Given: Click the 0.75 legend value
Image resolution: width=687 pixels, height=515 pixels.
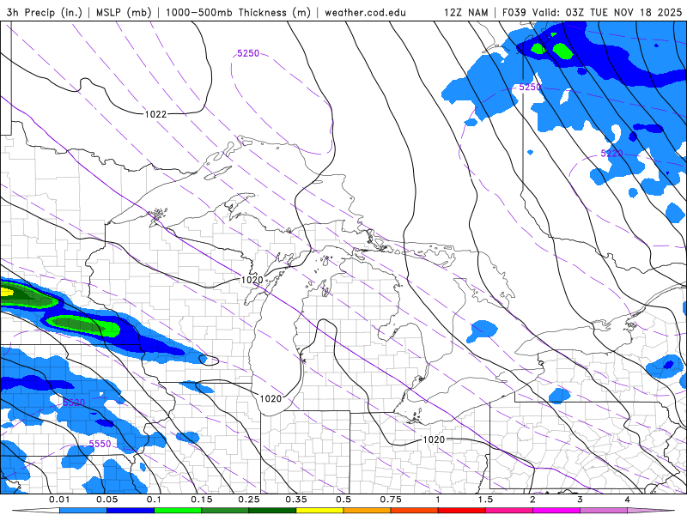Looking at the screenshot, I should click(x=391, y=500).
